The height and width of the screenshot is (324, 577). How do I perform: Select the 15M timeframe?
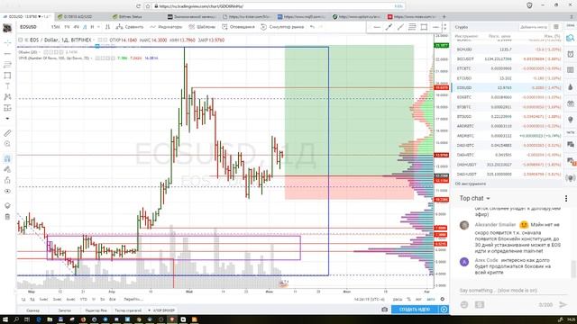click(56, 27)
